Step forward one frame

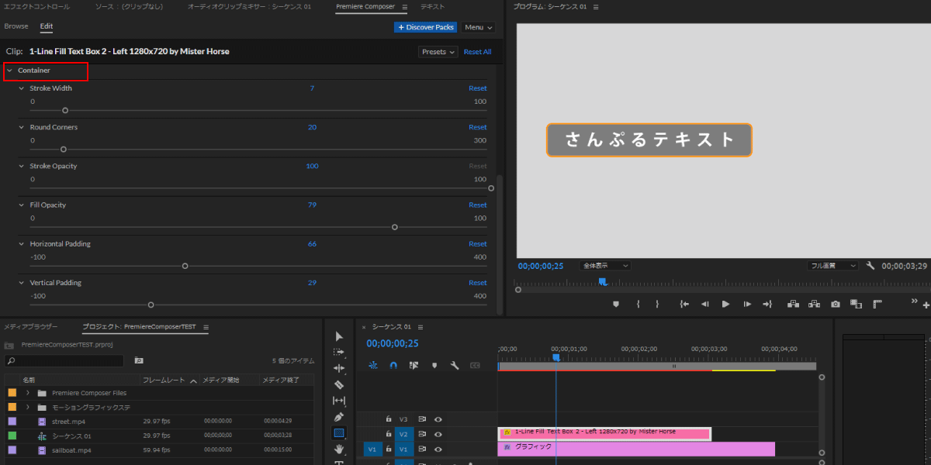746,305
